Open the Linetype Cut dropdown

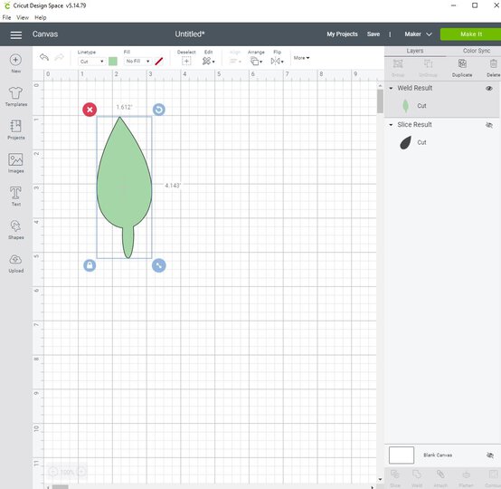(91, 62)
